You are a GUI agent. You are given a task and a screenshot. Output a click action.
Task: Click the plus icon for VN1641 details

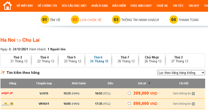(x=193, y=104)
